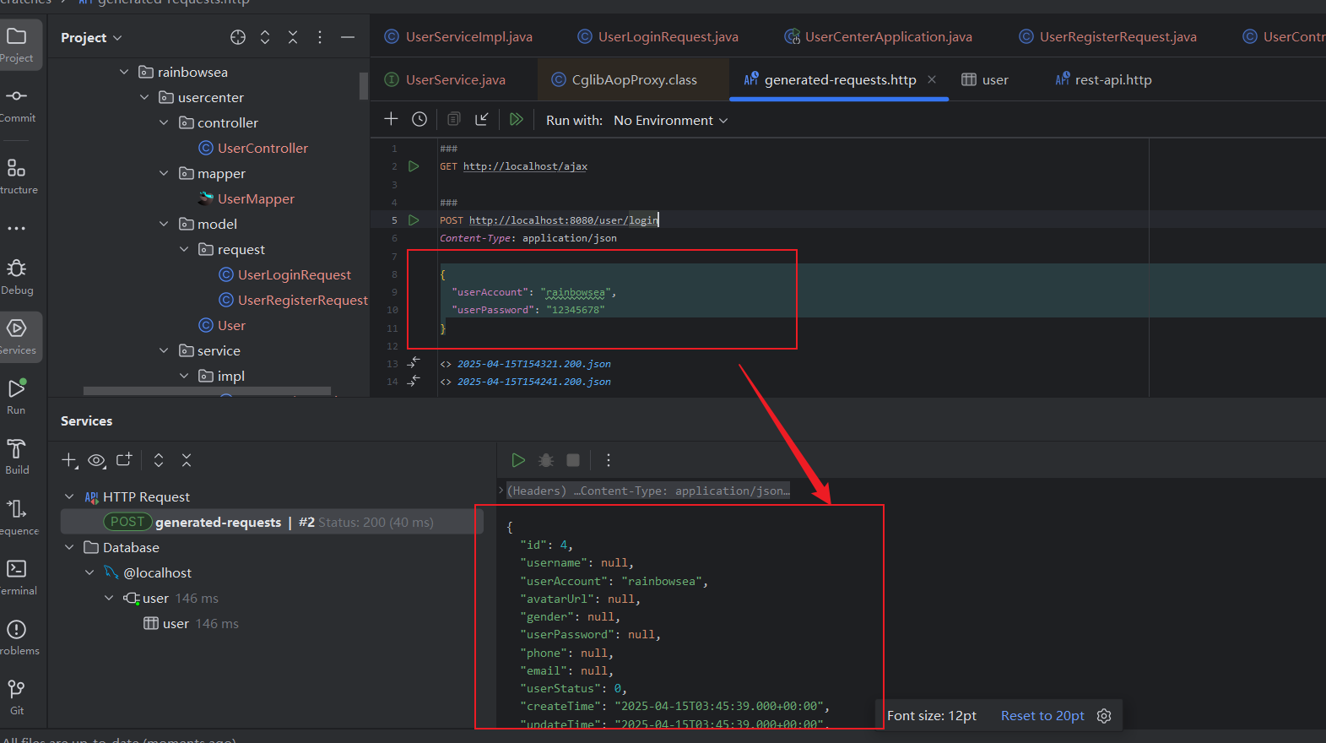Click Run All Requests in File icon
Viewport: 1326px width, 743px height.
517,120
